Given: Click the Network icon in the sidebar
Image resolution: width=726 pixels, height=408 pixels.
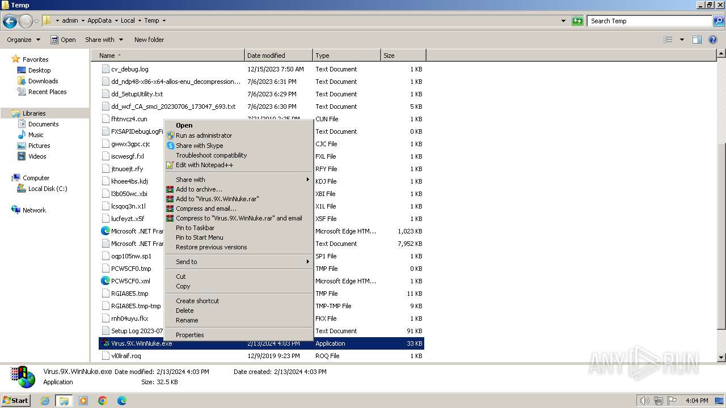Looking at the screenshot, I should pyautogui.click(x=16, y=210).
